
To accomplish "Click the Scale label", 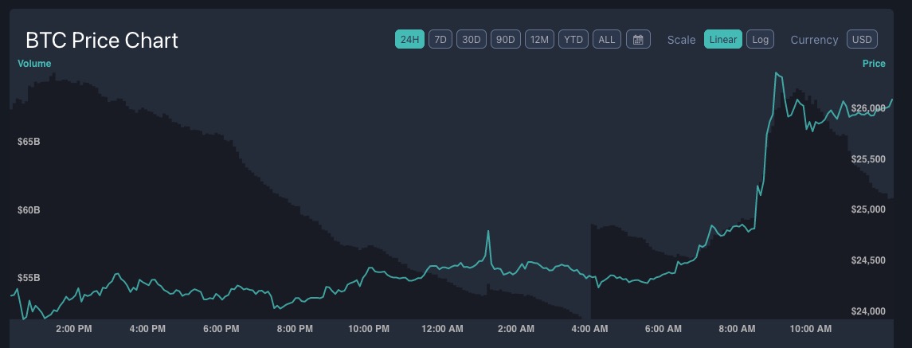I will (681, 40).
